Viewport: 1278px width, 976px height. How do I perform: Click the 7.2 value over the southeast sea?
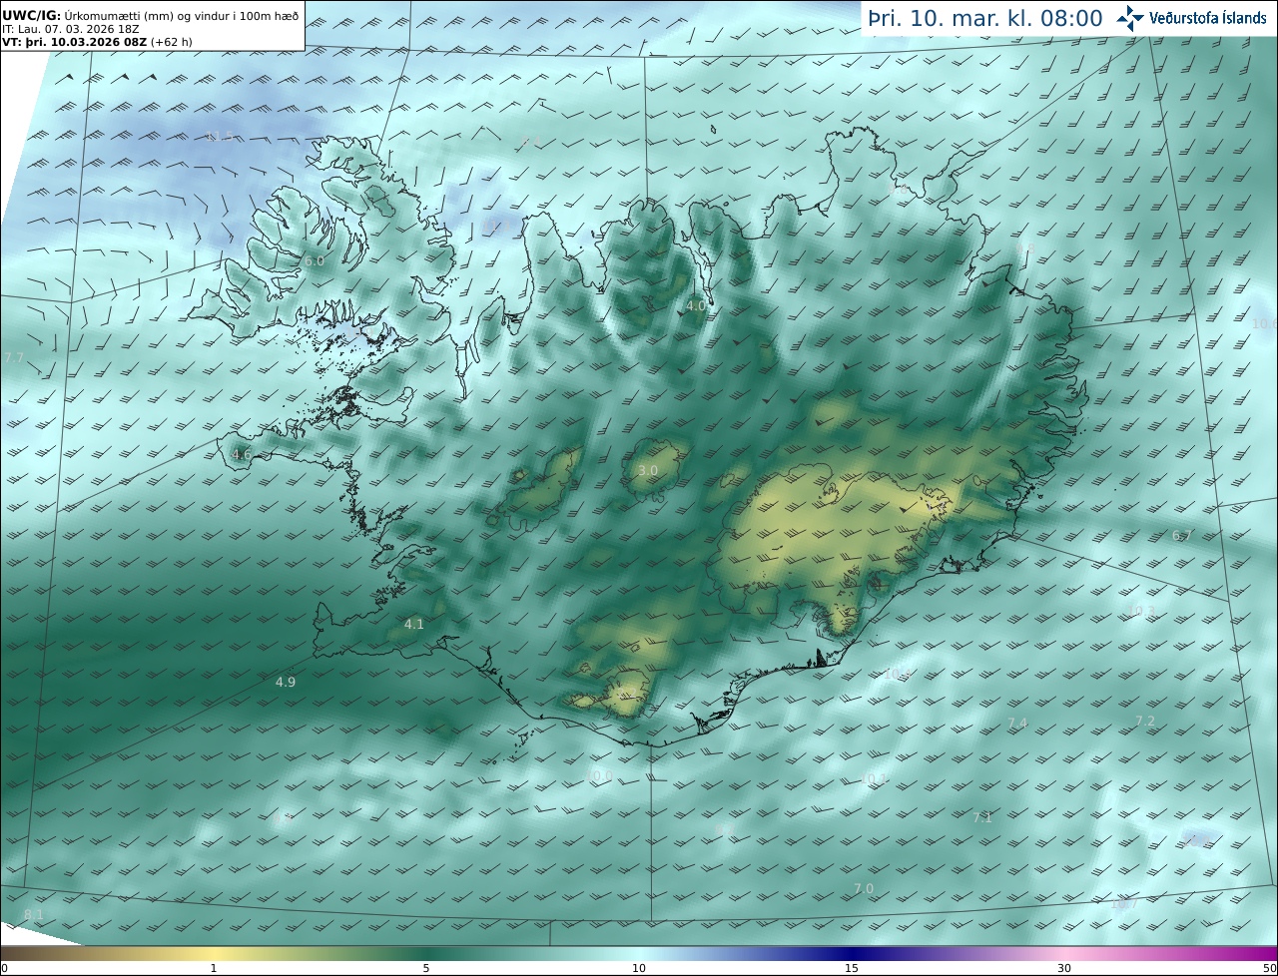1145,721
